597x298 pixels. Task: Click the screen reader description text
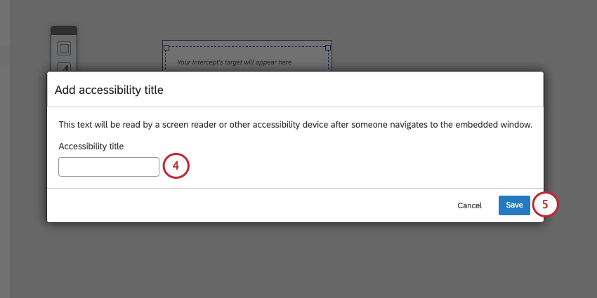[x=296, y=125]
